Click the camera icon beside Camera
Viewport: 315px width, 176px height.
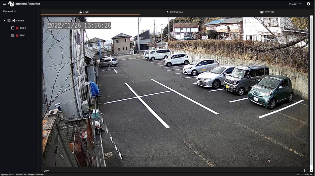coord(14,20)
